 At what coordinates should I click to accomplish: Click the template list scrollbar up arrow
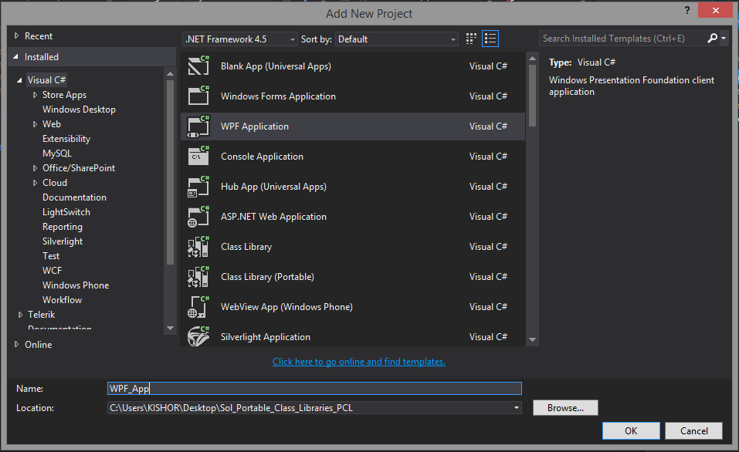(532, 59)
